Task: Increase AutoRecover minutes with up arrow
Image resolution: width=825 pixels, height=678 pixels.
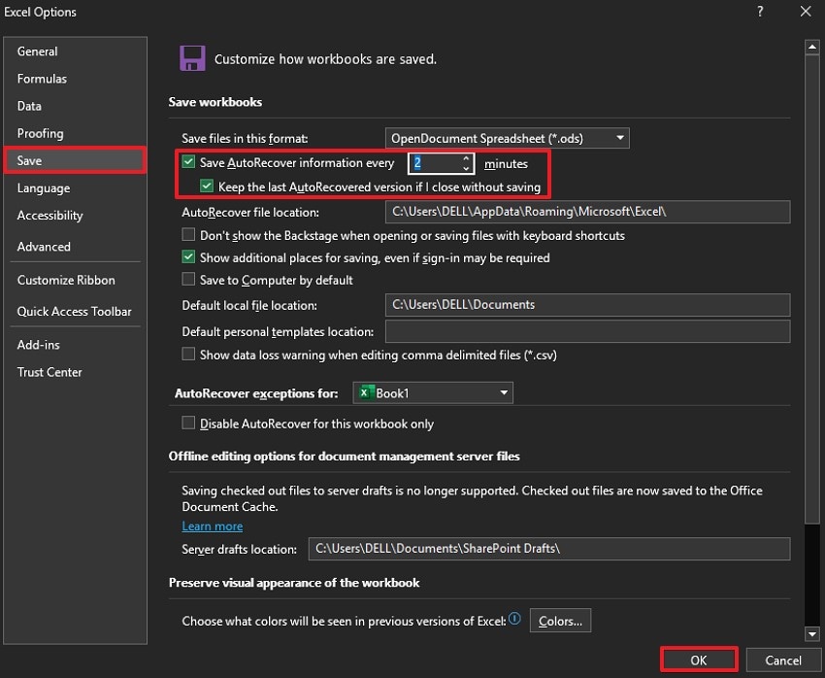Action: [x=466, y=158]
